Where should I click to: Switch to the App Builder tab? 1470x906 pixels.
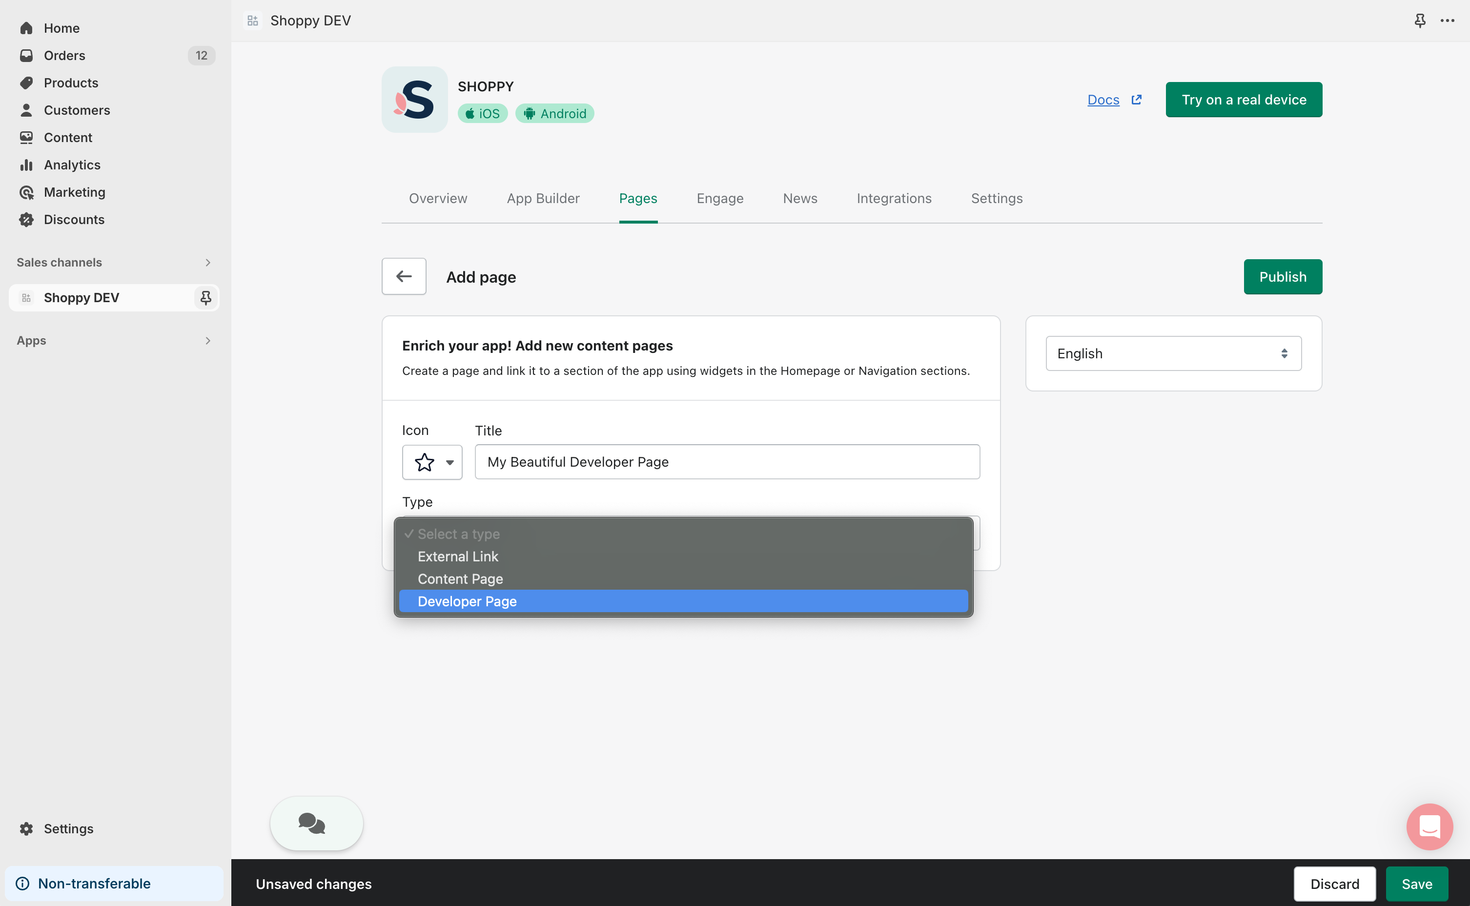point(543,198)
